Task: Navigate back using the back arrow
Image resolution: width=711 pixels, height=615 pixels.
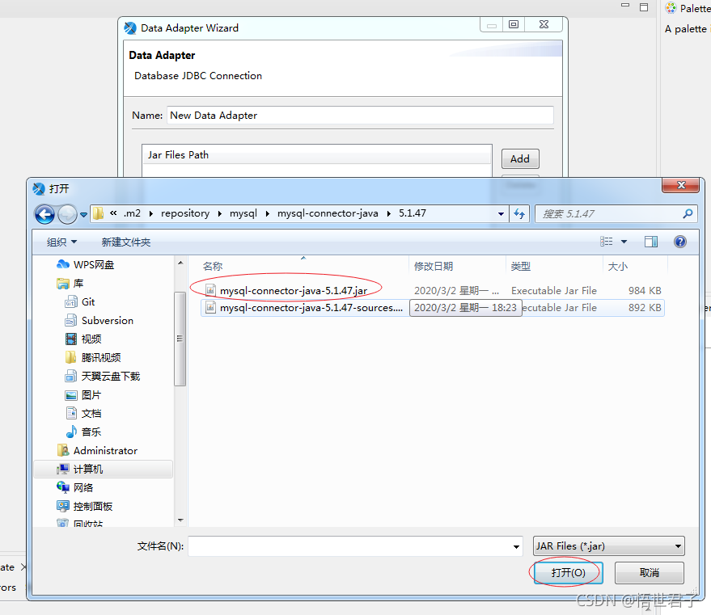Action: tap(44, 214)
